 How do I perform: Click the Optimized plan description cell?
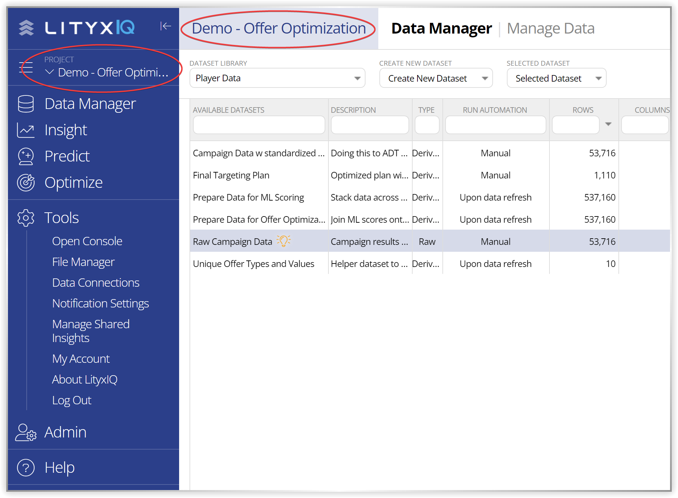369,175
